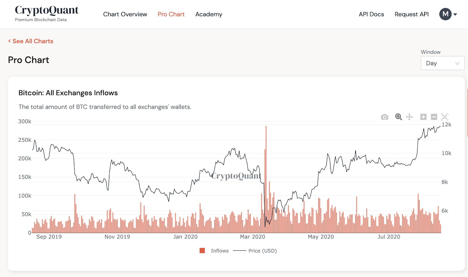Select the zoom box magnifier tool
Viewport: 468px width, 277px height.
coord(398,117)
